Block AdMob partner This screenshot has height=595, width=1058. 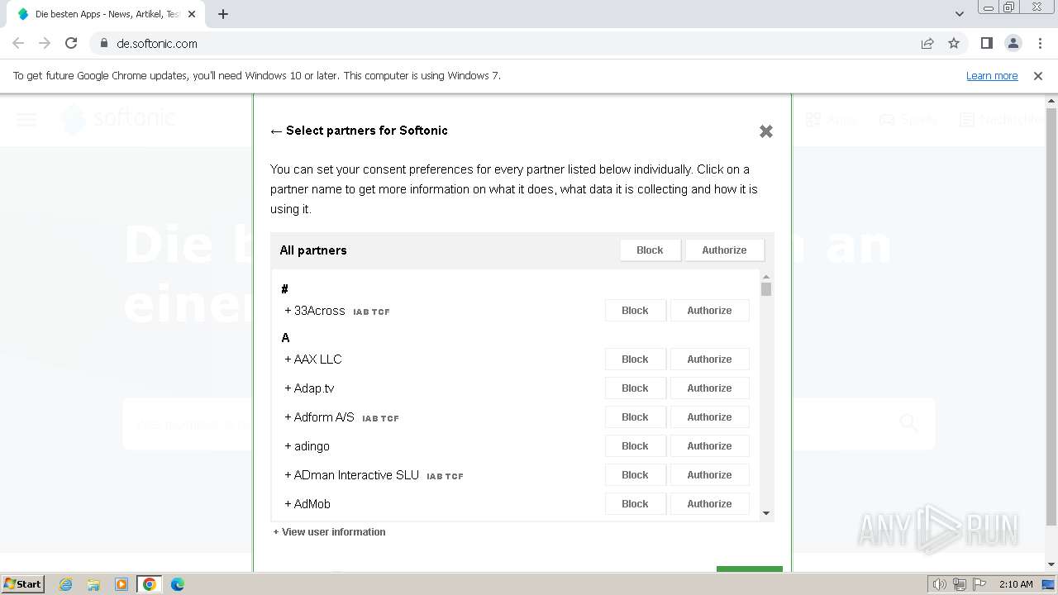pos(635,504)
